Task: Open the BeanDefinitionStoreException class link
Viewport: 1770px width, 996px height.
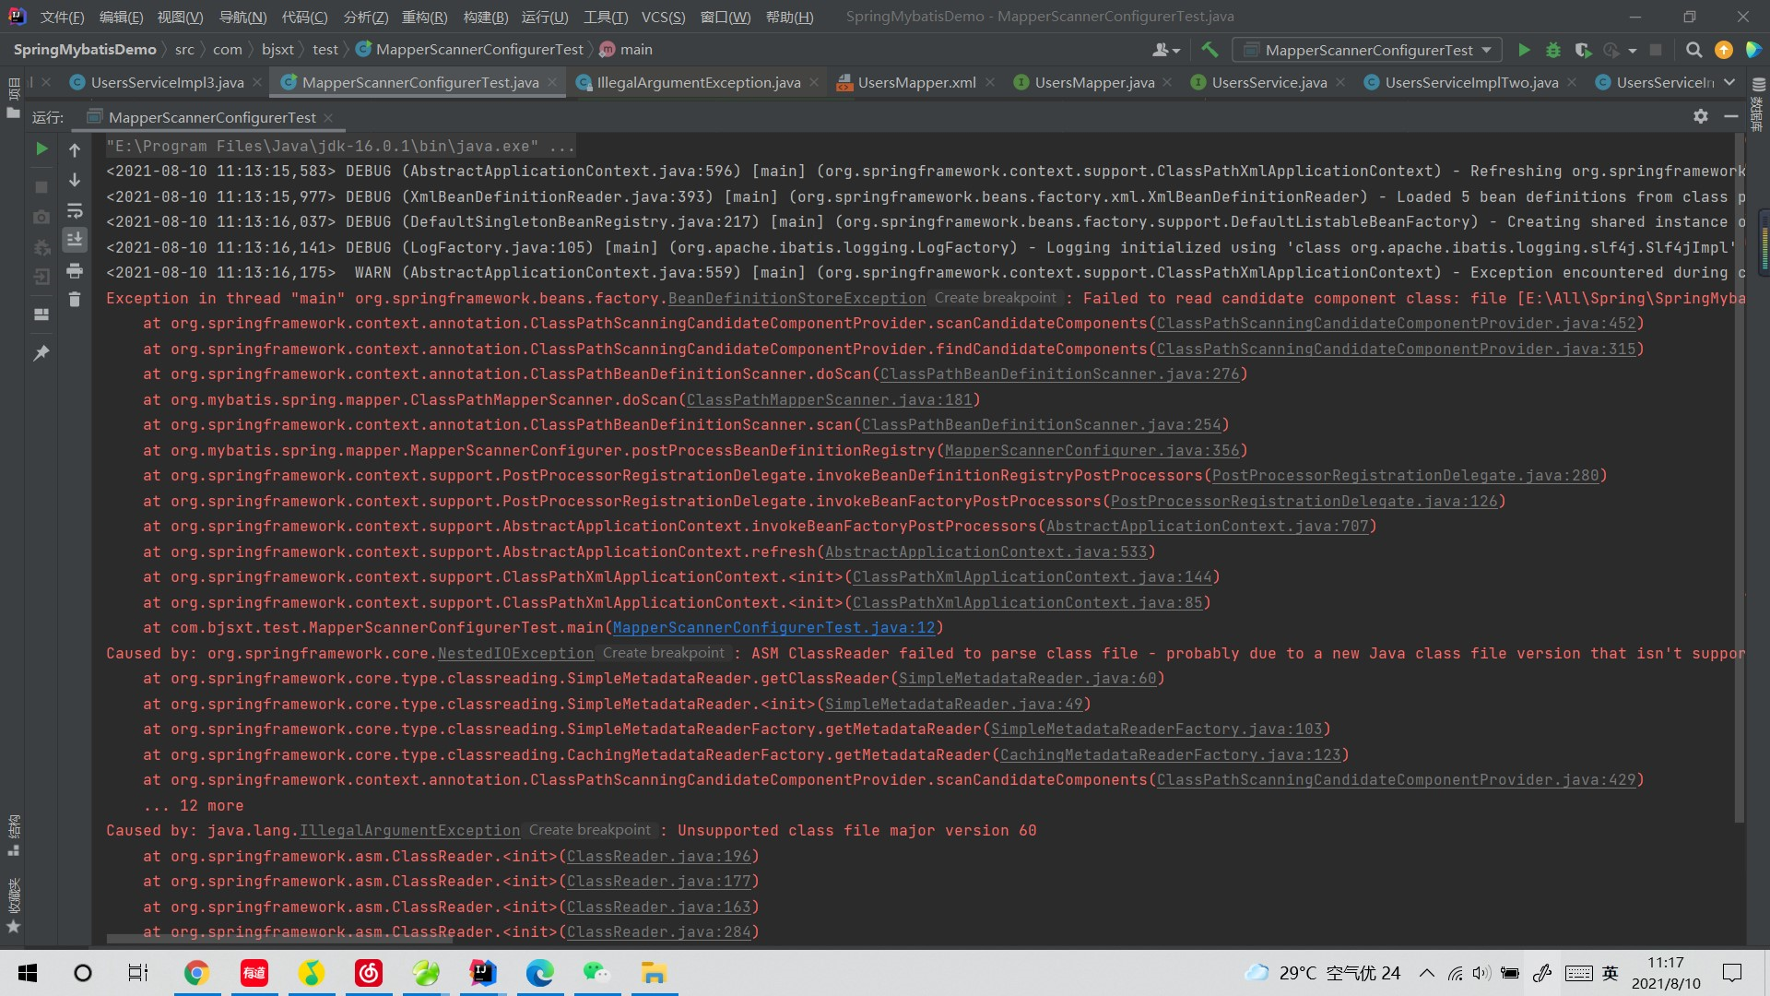Action: point(796,298)
